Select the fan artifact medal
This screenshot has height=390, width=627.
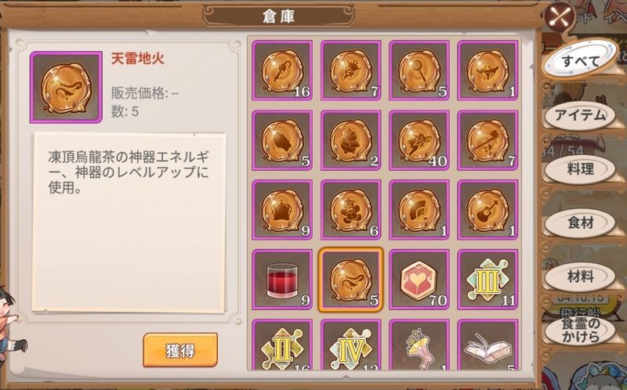pos(419,210)
